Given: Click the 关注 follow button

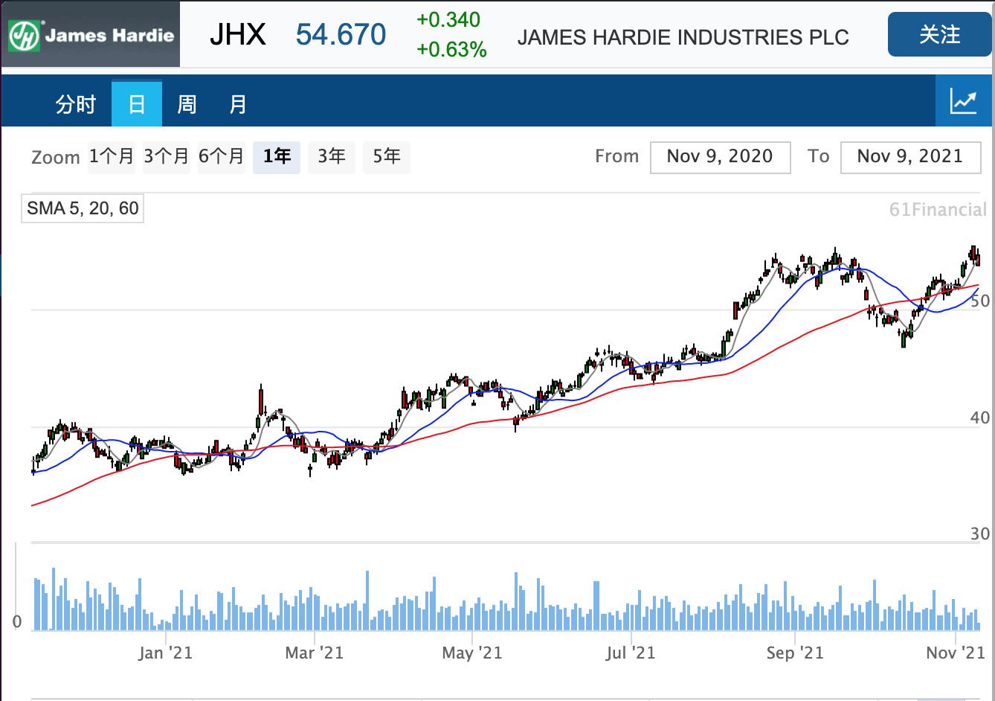Looking at the screenshot, I should pyautogui.click(x=940, y=35).
